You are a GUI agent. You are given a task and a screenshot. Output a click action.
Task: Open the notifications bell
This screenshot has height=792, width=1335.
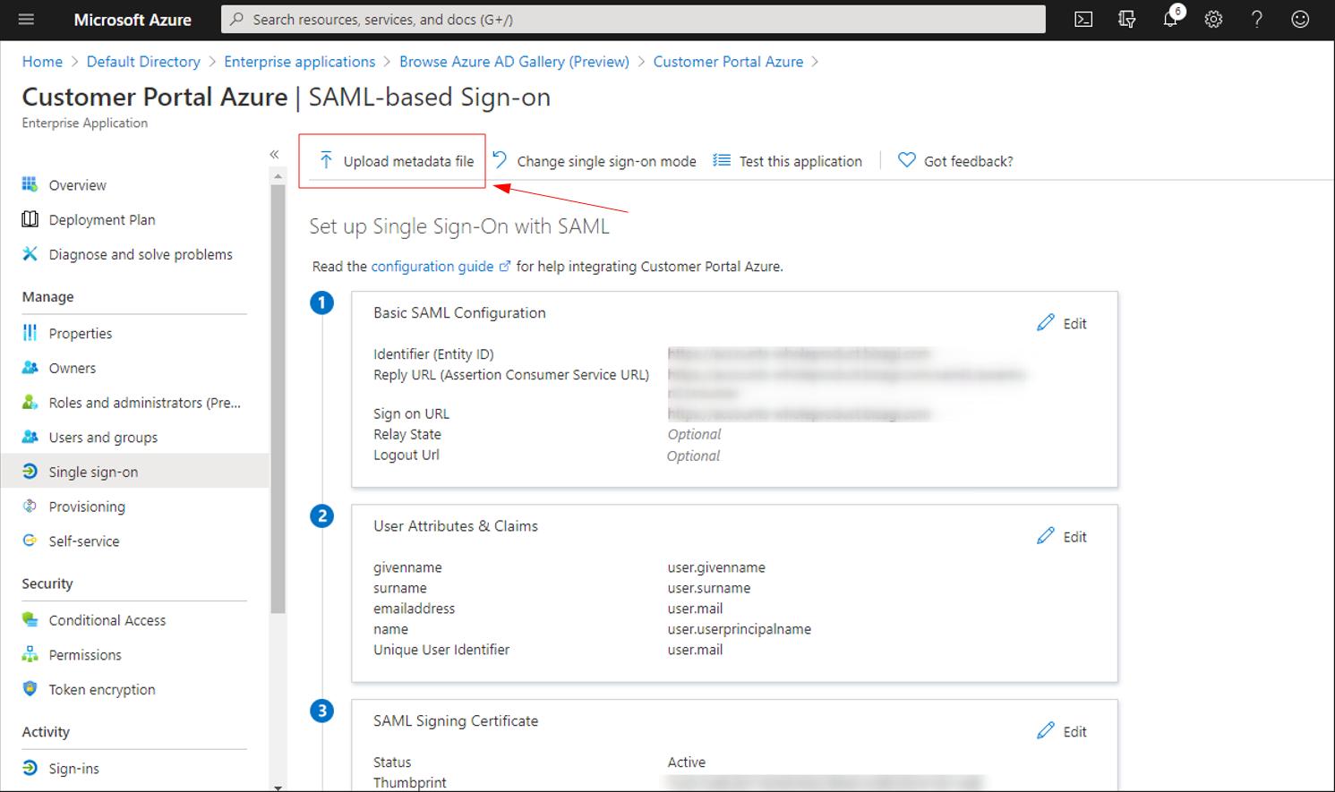(1171, 19)
